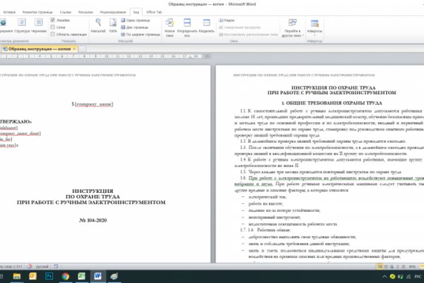The height and width of the screenshot is (283, 424).
Task: Open File Explorer from the taskbar
Action: 16,277
